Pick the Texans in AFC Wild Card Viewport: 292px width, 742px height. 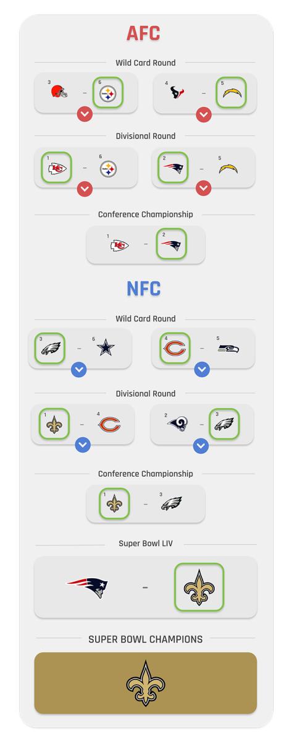(178, 93)
